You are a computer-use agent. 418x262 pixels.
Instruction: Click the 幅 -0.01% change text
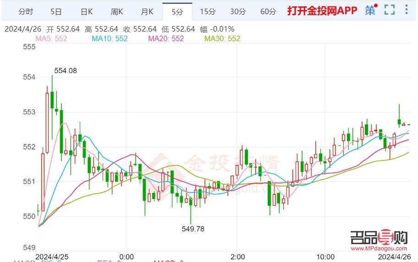pyautogui.click(x=217, y=29)
